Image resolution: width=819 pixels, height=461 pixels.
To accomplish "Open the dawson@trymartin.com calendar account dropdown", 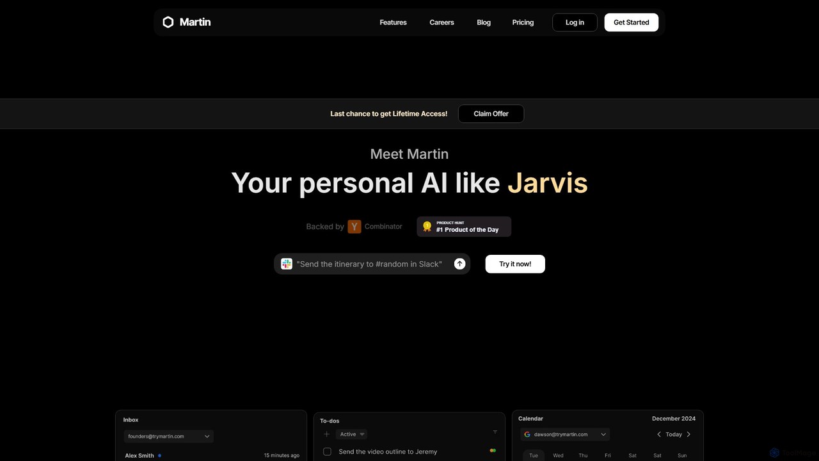I will [x=565, y=434].
